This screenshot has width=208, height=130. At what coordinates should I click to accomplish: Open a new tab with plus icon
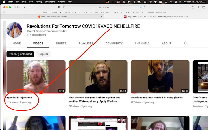tap(198, 7)
